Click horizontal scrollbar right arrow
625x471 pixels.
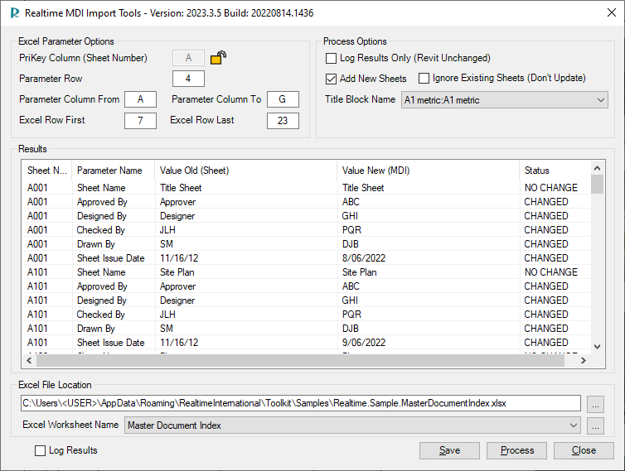point(584,361)
